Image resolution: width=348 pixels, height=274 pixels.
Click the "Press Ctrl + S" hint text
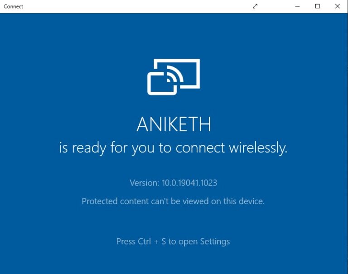click(173, 241)
